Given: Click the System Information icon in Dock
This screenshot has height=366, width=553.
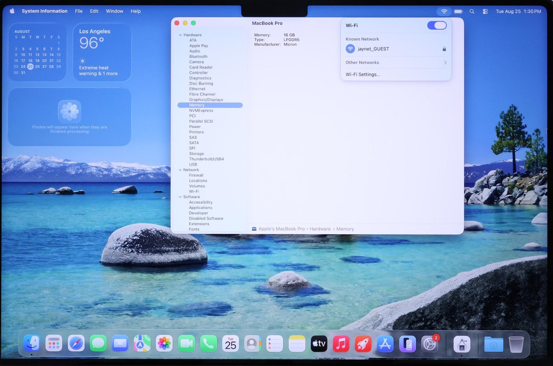Looking at the screenshot, I should tap(462, 344).
